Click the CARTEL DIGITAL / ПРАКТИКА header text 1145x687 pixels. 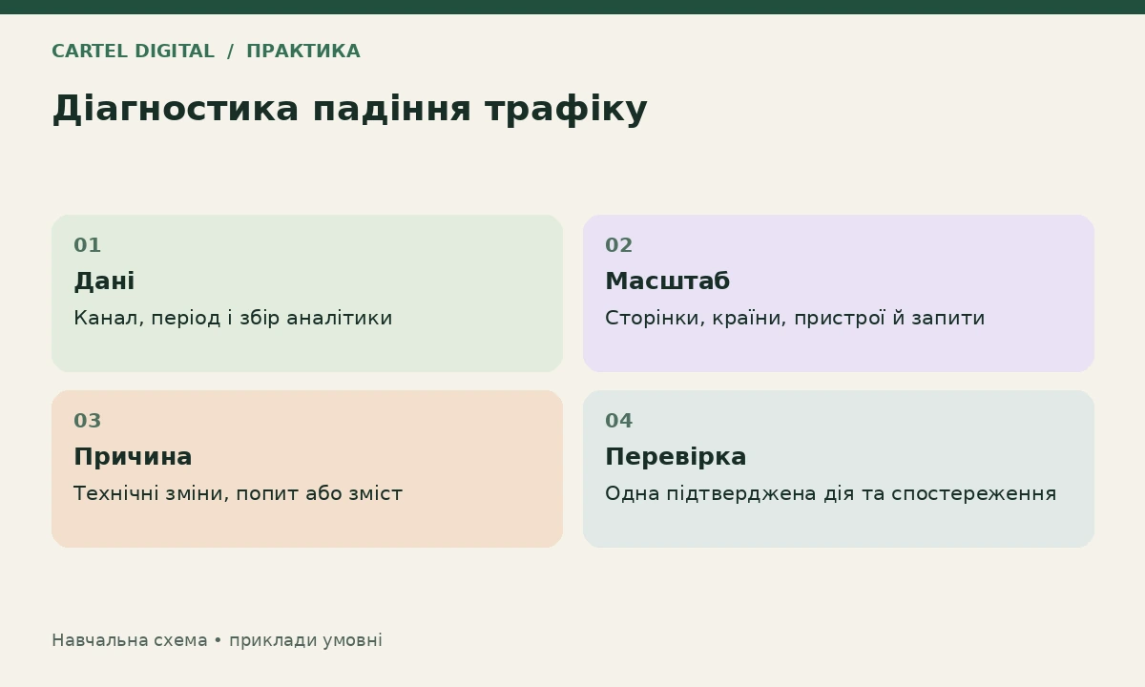pyautogui.click(x=206, y=52)
